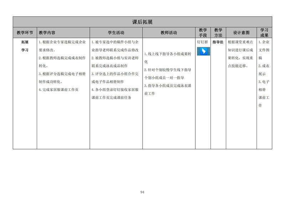The height and width of the screenshot is (201, 285).
Task: Click the DingTalk blue logo icon
Action: (x=203, y=51)
